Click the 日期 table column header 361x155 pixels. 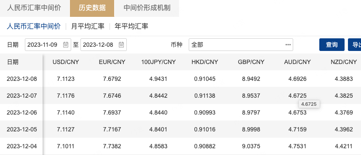tap(13, 62)
